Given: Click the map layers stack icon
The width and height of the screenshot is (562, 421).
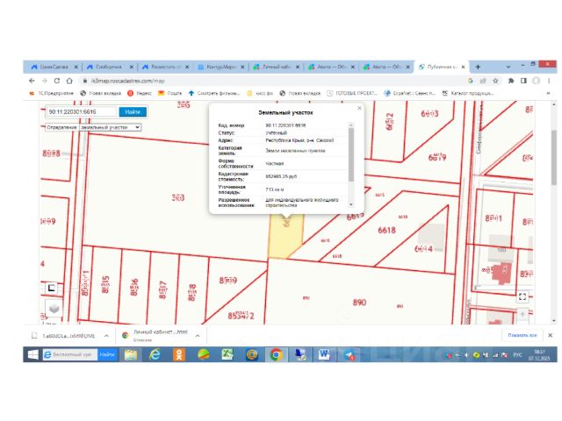Looking at the screenshot, I should coord(54,308).
